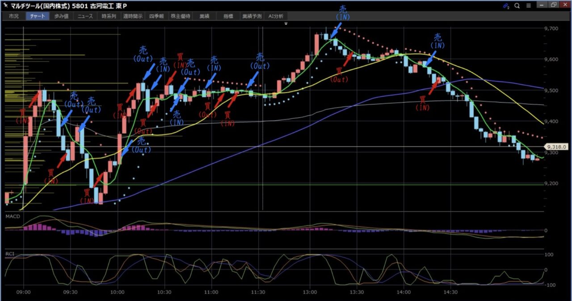Open search with the magnifier icon

coord(517,6)
